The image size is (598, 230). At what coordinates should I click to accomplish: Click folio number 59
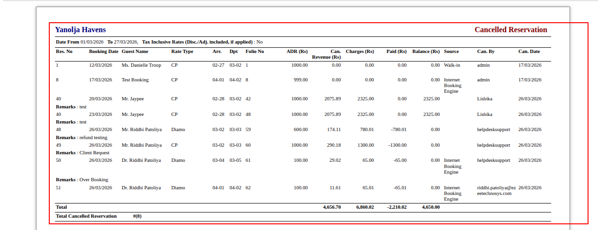(248, 130)
